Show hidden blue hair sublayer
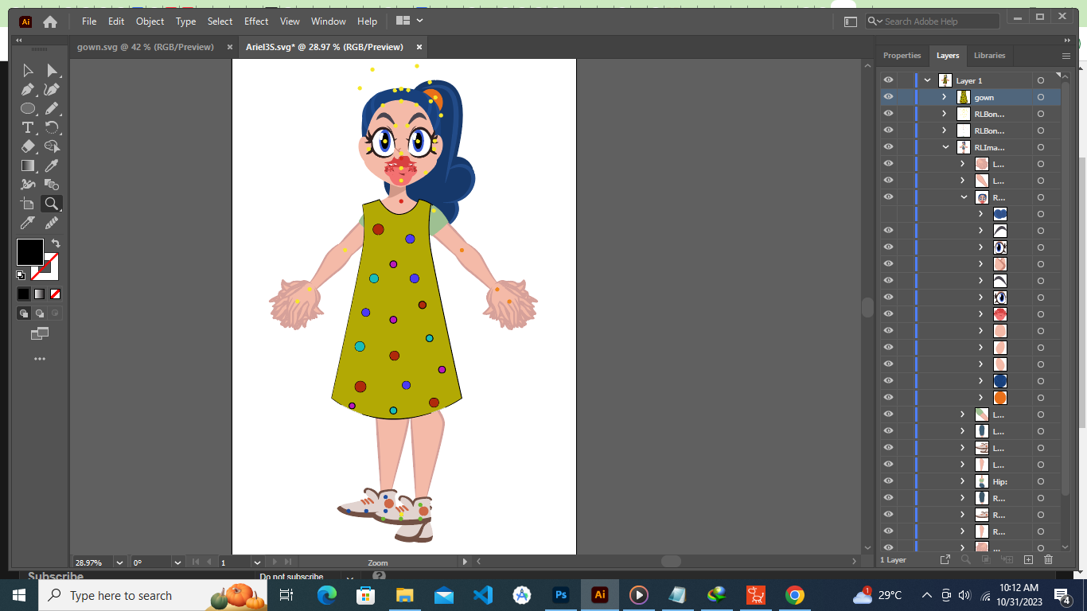Screen dimensions: 1087x611 (x=889, y=214)
